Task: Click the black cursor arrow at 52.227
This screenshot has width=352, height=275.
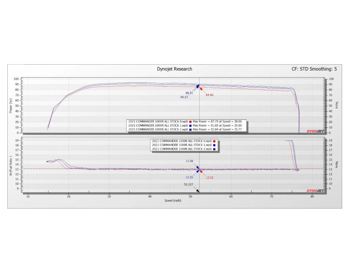Action: [x=198, y=191]
